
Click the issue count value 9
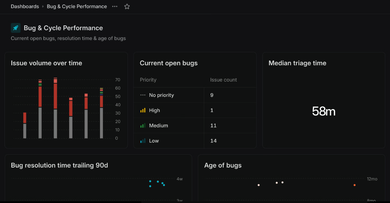212,95
